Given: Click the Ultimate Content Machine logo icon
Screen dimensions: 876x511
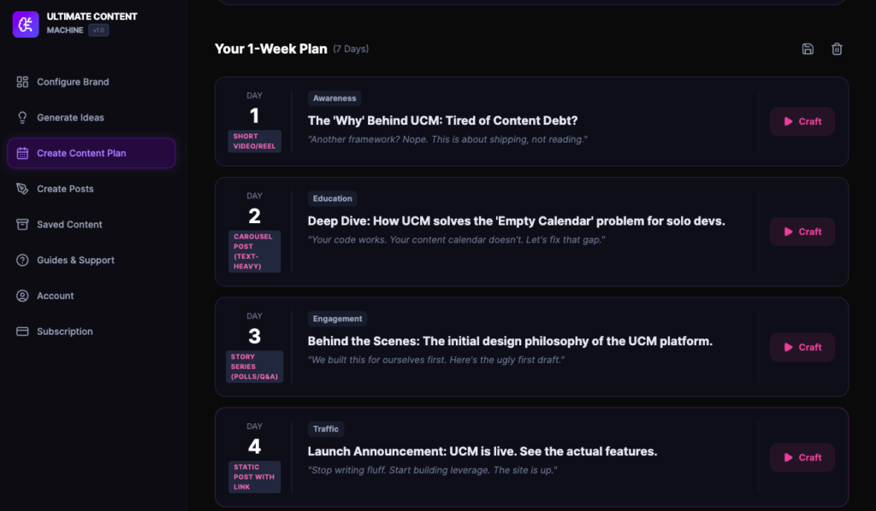Looking at the screenshot, I should click(26, 24).
